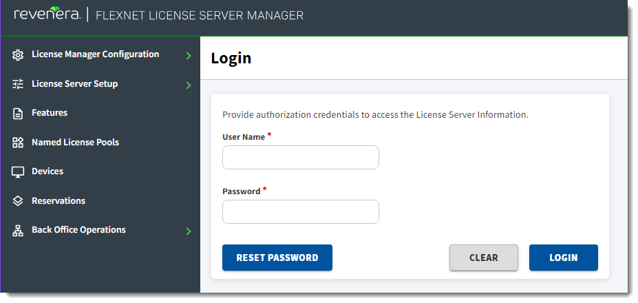Click the Devices monitor icon
Viewport: 638px width, 303px height.
click(19, 171)
